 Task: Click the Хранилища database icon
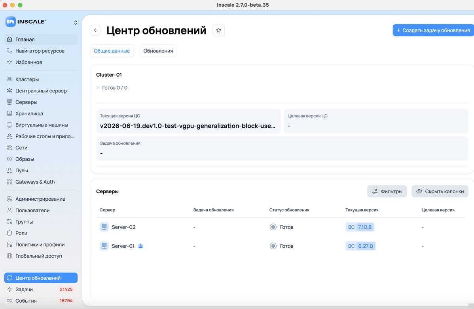point(9,113)
